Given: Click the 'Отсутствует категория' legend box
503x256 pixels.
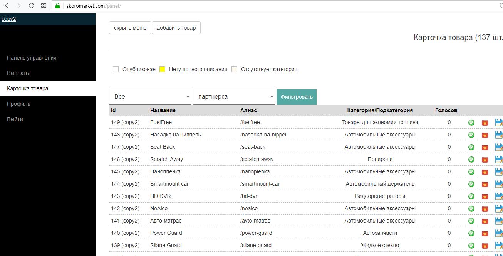Looking at the screenshot, I should click(x=234, y=70).
